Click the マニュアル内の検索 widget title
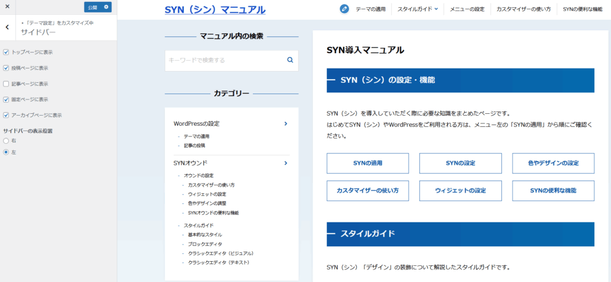 click(232, 36)
